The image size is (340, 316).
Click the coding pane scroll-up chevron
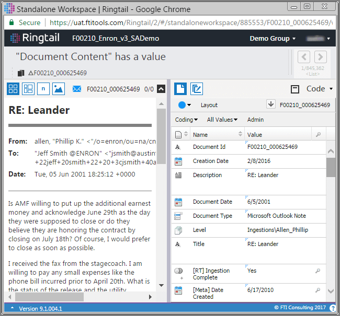tap(331, 151)
